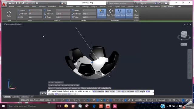Viewport: 194px width, 109px height.
Task: Click the Plot printer icon
Action: 23,3
